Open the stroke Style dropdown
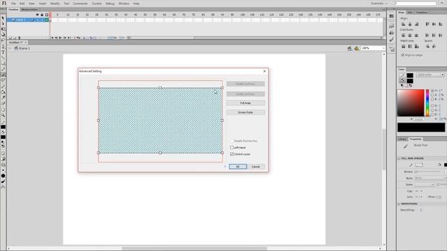 point(431,178)
